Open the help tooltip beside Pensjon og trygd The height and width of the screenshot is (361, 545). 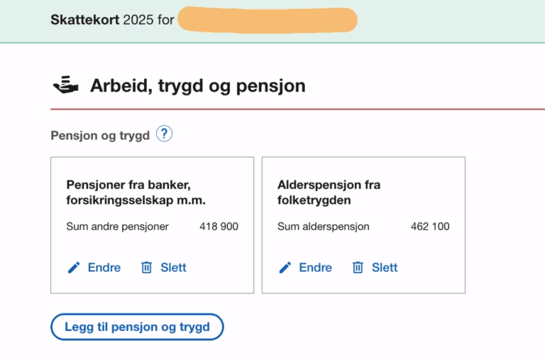click(164, 134)
